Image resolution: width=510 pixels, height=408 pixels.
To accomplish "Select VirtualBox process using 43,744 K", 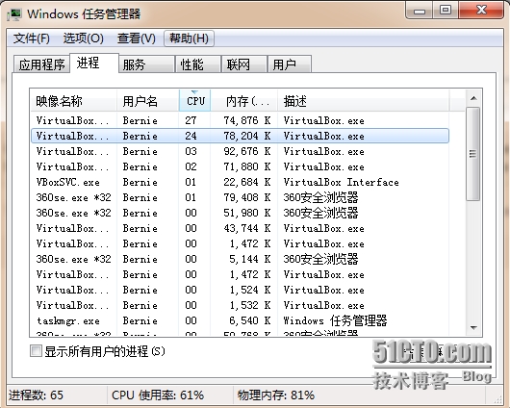I will click(240, 228).
